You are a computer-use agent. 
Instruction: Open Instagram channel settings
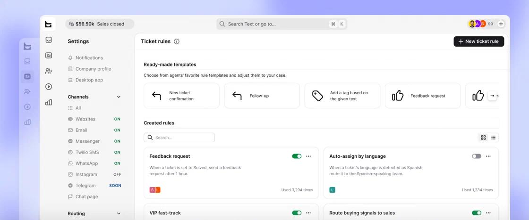(x=94, y=175)
